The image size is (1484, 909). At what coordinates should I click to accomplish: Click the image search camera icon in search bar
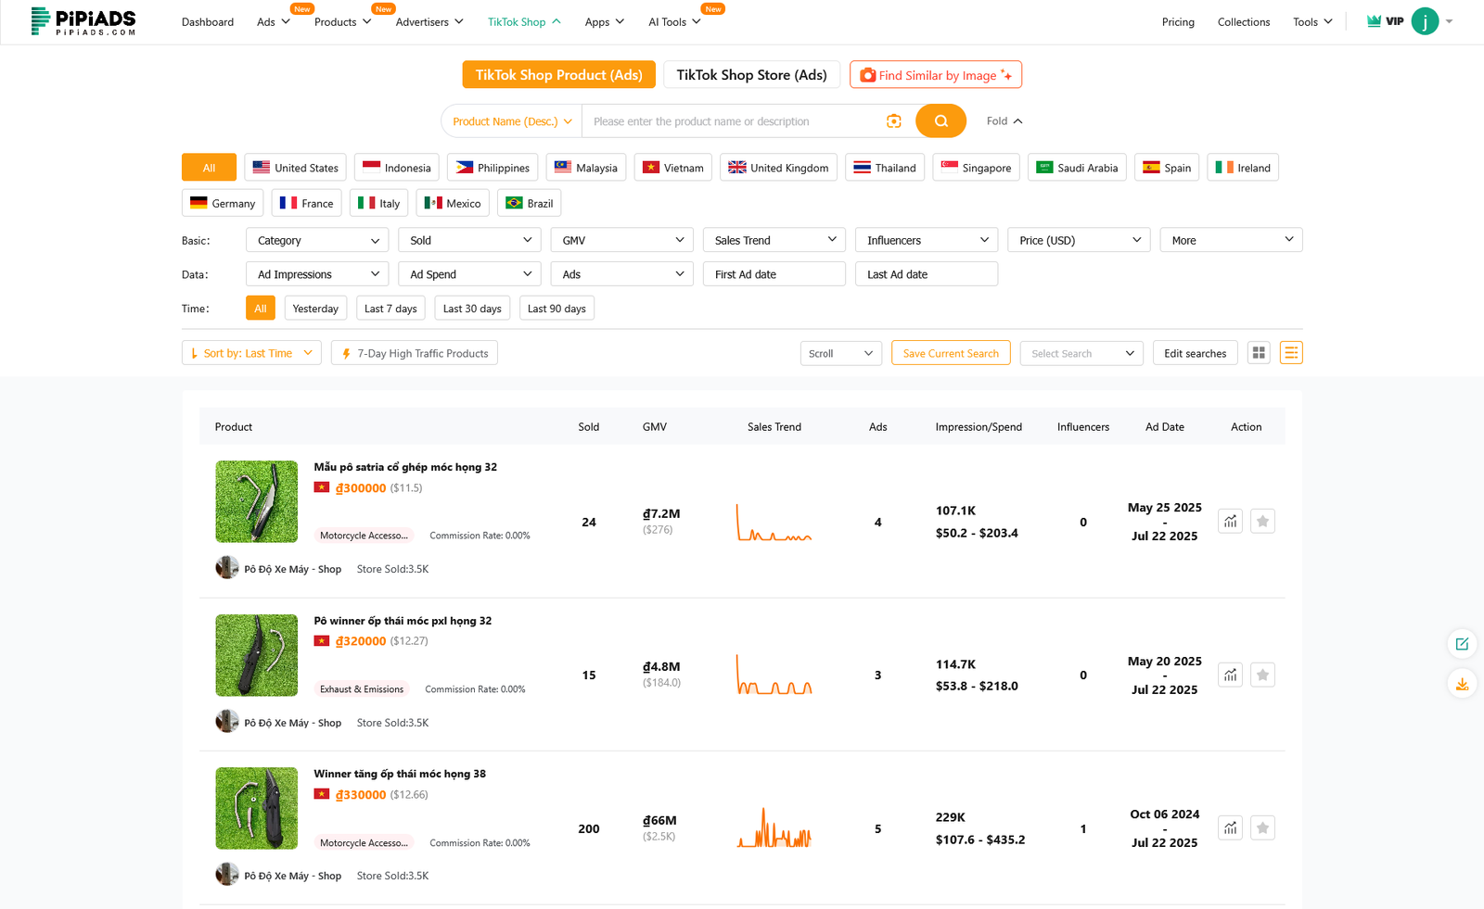tap(894, 121)
